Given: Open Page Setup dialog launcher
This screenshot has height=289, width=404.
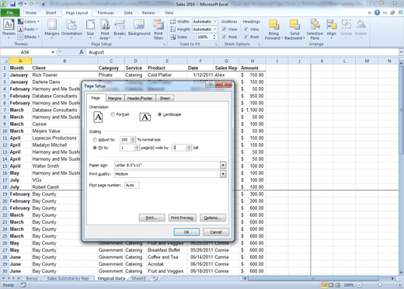Looking at the screenshot, I should [x=164, y=44].
